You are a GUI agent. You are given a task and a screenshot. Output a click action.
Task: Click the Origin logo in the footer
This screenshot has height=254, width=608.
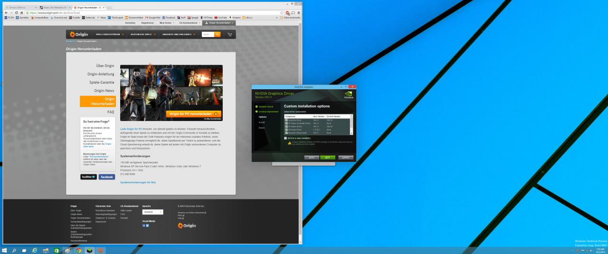coord(187,226)
